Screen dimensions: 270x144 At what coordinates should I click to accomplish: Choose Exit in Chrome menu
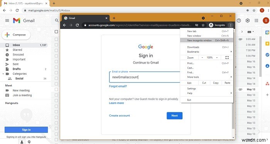207,100
